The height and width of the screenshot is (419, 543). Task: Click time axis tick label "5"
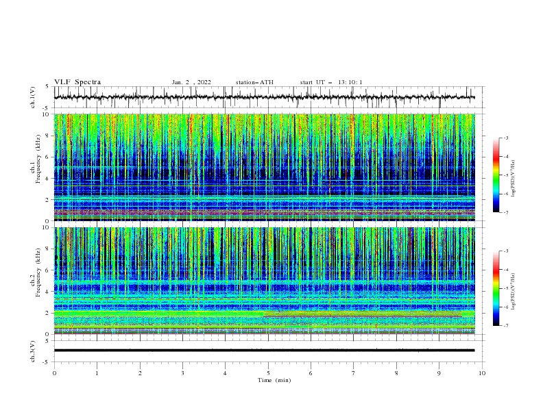click(x=268, y=373)
